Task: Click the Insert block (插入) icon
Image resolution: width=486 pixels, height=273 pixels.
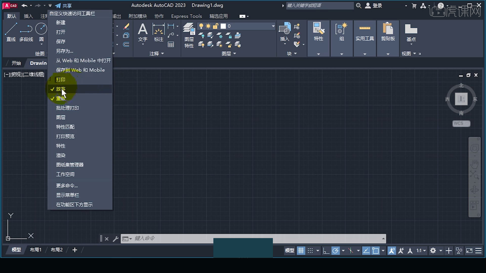Action: (x=284, y=29)
